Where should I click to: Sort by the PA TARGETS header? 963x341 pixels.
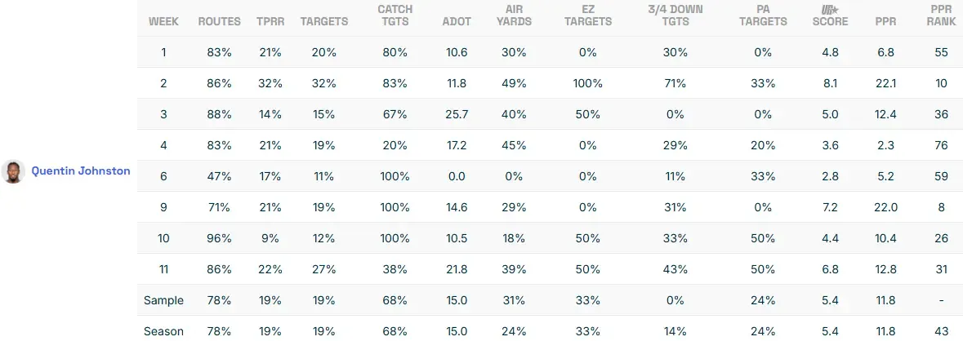(763, 15)
